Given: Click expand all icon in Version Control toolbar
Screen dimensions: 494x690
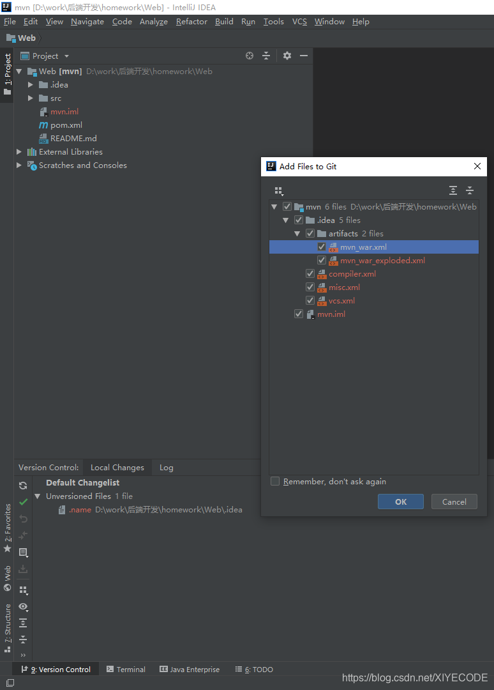Looking at the screenshot, I should pyautogui.click(x=23, y=623).
